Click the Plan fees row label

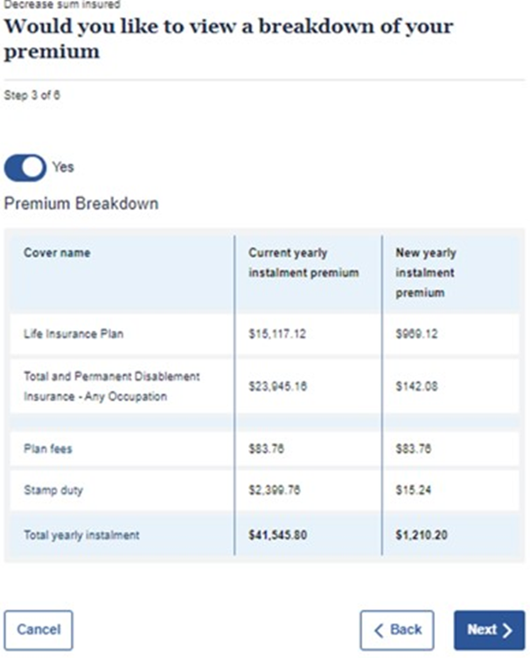click(x=48, y=449)
